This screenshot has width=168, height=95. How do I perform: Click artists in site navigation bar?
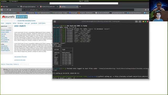tap(14, 23)
